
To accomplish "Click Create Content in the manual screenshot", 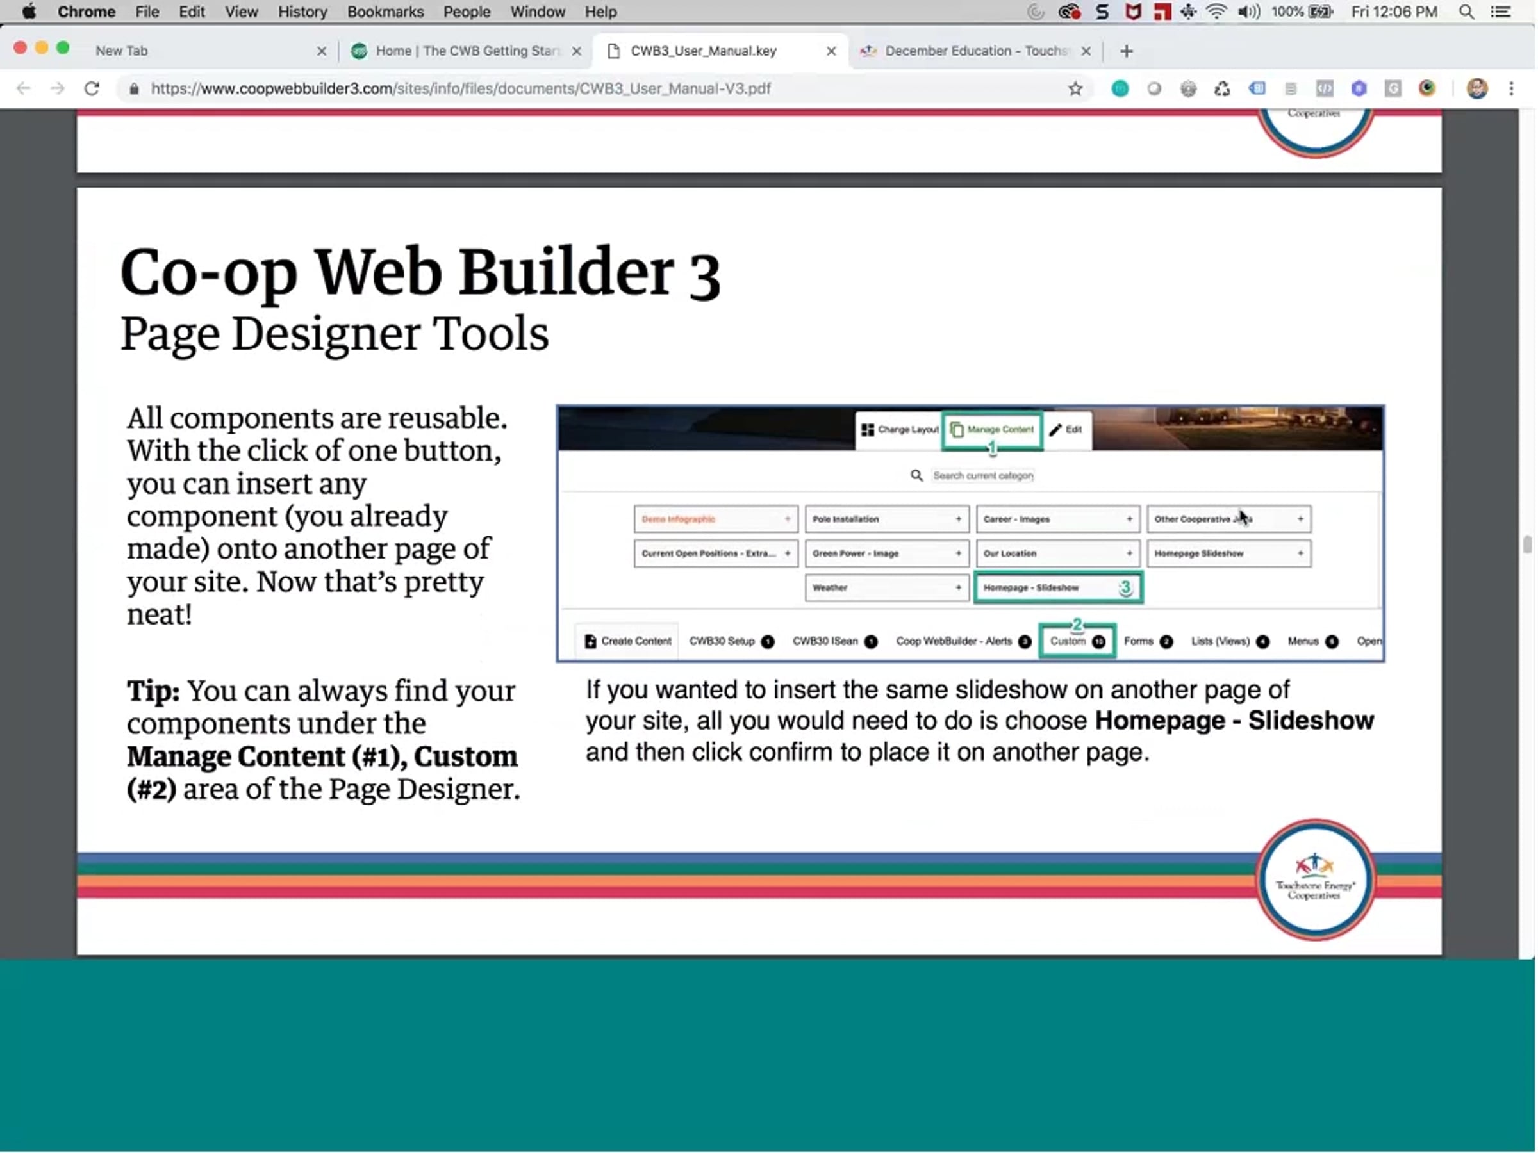I will click(628, 641).
